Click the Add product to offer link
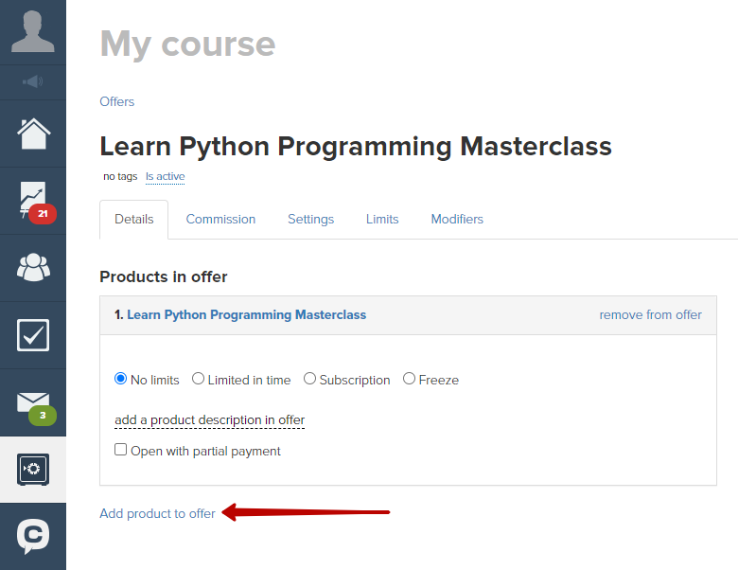Screen dimensions: 738x570 [157, 513]
